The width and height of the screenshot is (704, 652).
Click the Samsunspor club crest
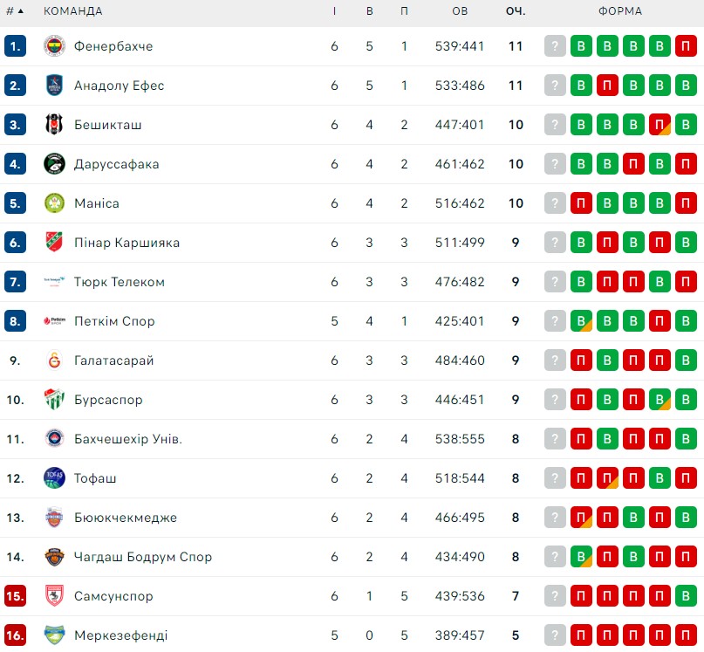54,596
